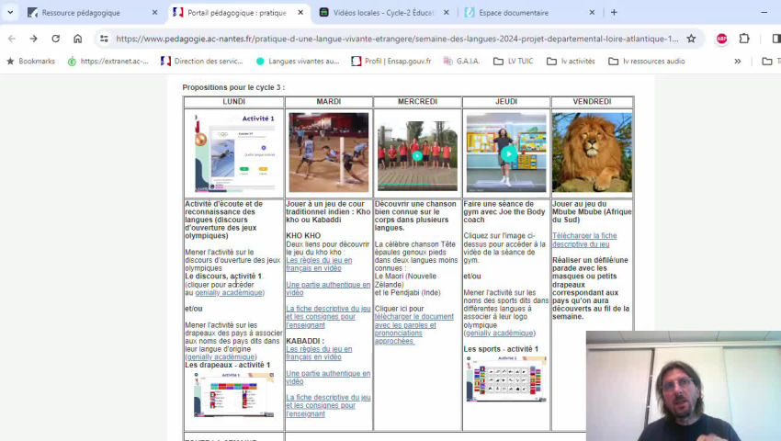The height and width of the screenshot is (441, 781).
Task: Bookmark this page with the star icon
Action: [x=691, y=39]
